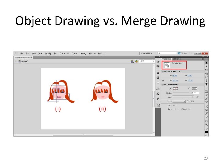Image resolution: width=221 pixels, height=166 pixels.
Task: Select the Bone tool
Action: point(206,106)
